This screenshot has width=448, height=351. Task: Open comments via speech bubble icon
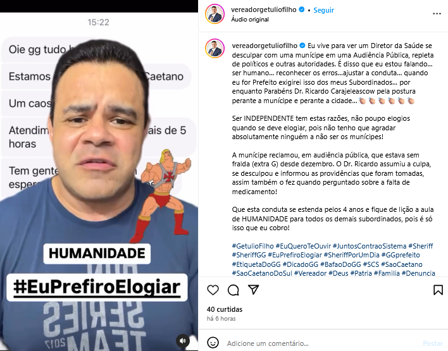coord(233,290)
